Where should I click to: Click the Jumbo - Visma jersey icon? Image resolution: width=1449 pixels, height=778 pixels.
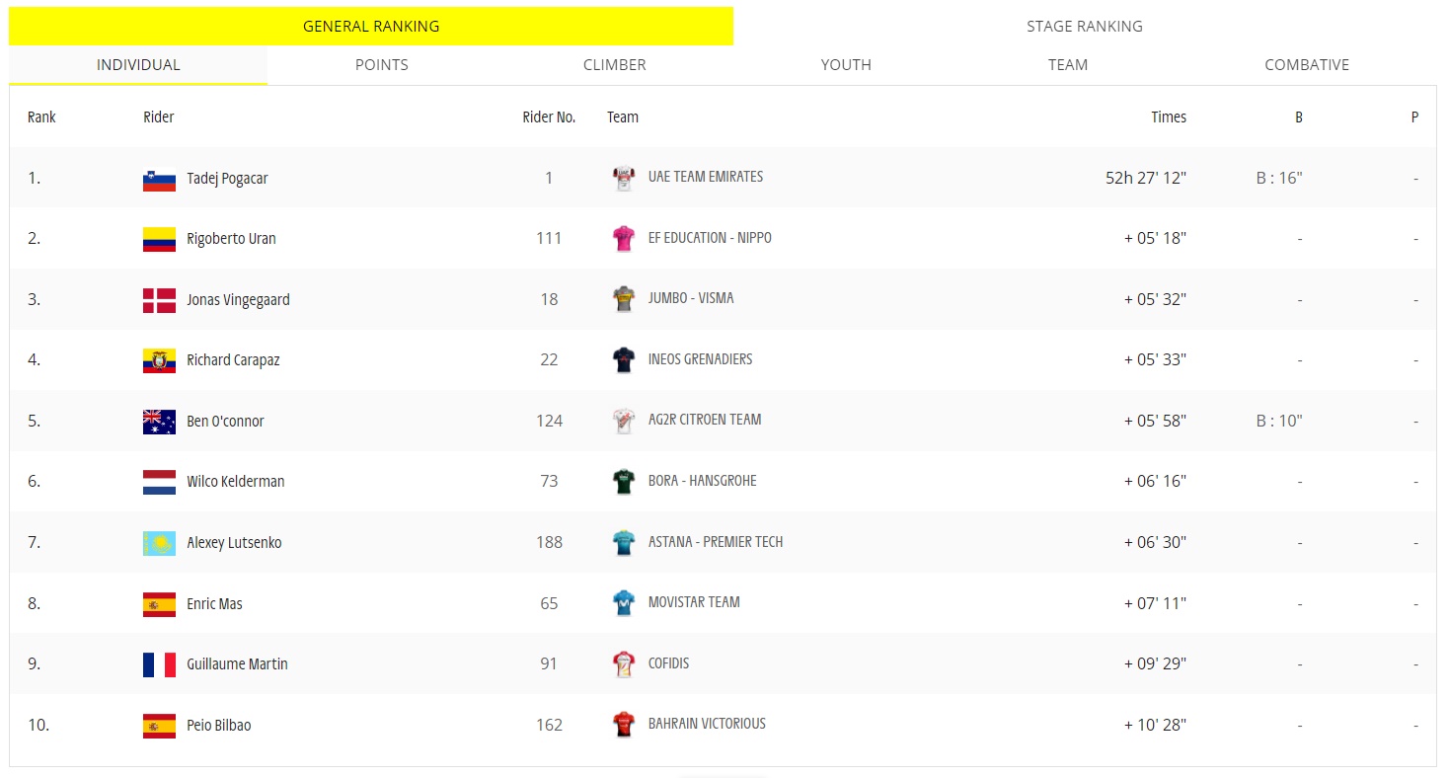(624, 299)
